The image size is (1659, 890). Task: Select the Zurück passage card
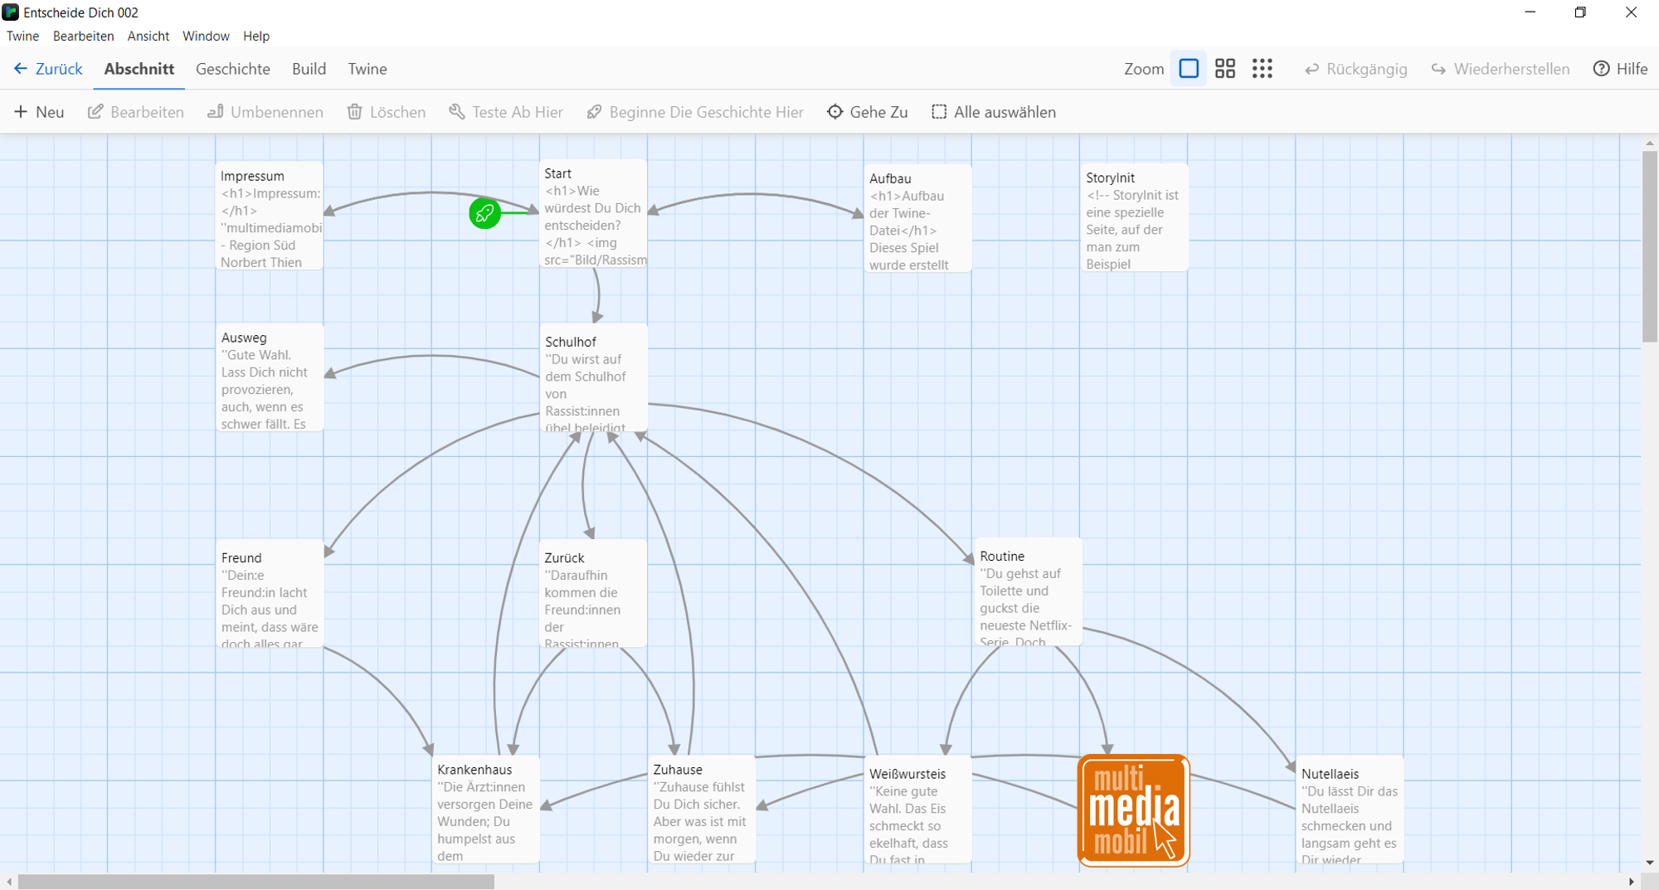(593, 594)
